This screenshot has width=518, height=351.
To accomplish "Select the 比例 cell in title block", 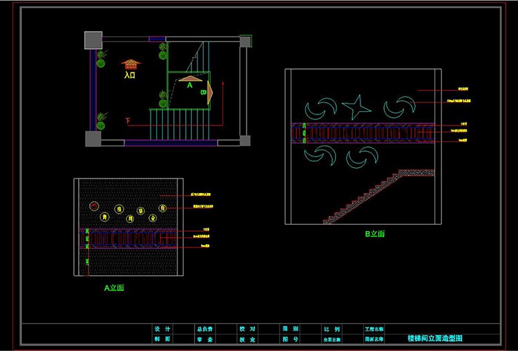I will pyautogui.click(x=331, y=329).
